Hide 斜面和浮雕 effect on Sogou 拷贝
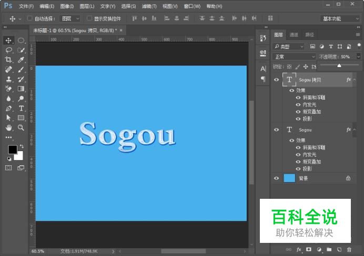 pyautogui.click(x=298, y=98)
